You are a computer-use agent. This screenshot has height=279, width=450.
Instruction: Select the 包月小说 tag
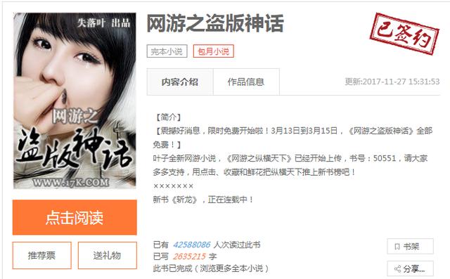(214, 51)
